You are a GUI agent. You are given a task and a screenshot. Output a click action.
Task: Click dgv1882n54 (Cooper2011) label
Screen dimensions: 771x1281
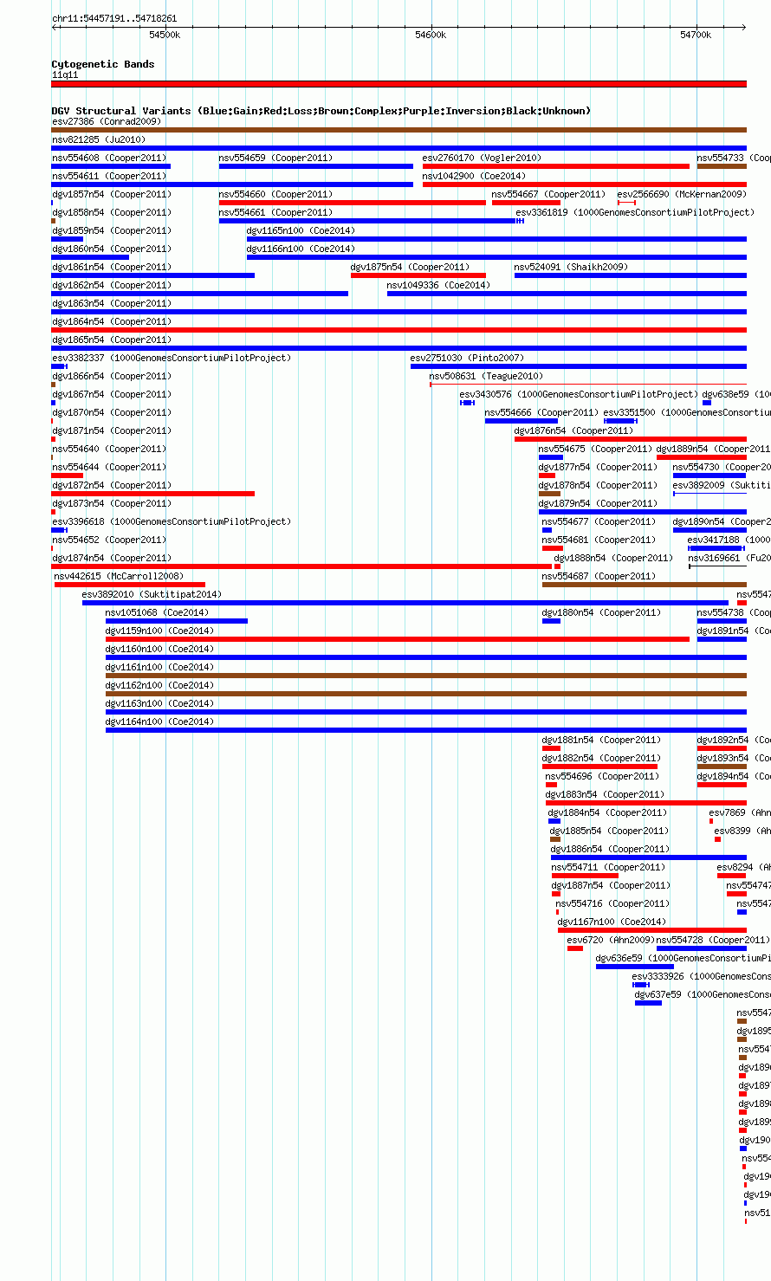click(601, 758)
